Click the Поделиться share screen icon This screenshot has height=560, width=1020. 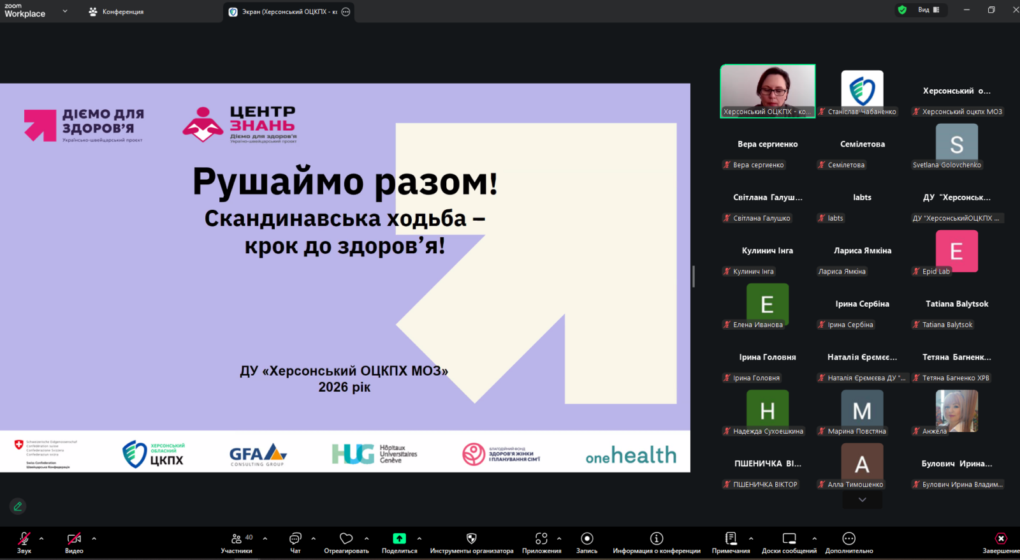pos(399,539)
